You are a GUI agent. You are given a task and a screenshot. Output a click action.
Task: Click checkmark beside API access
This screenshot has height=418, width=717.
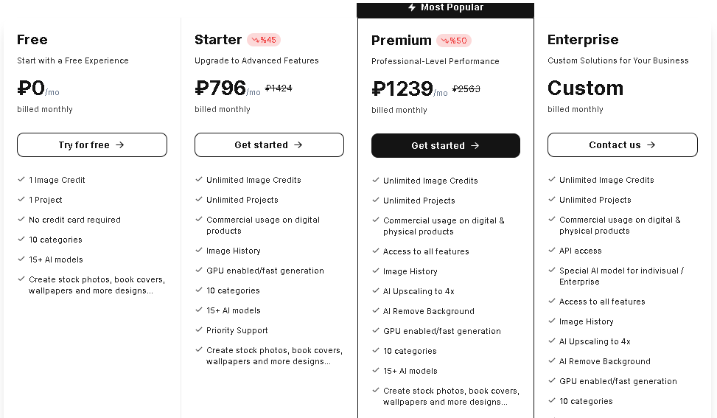551,250
